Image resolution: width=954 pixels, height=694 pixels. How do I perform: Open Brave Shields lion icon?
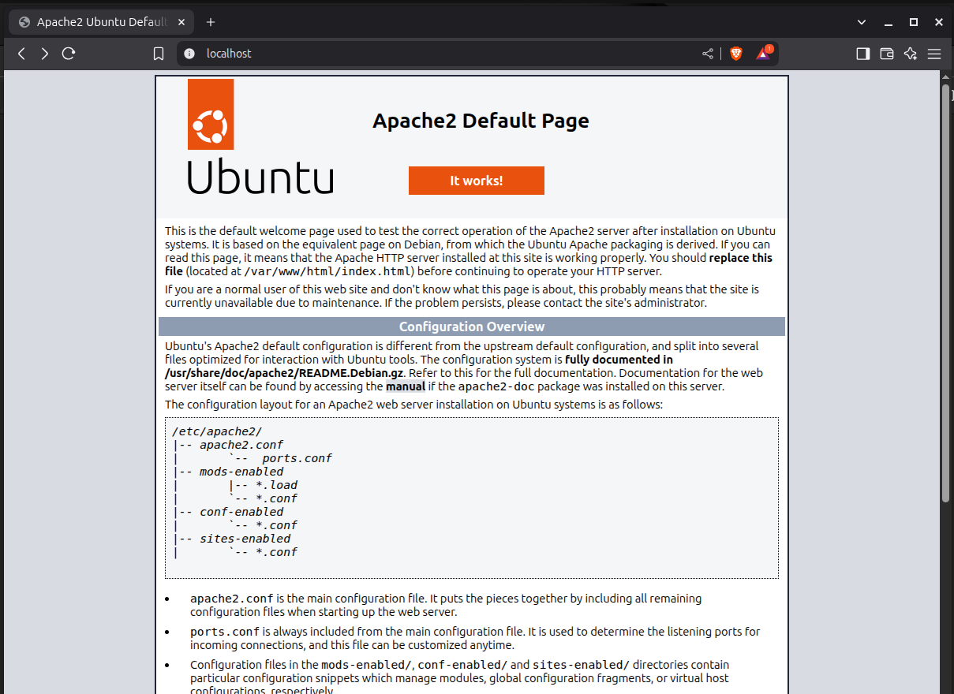point(736,54)
